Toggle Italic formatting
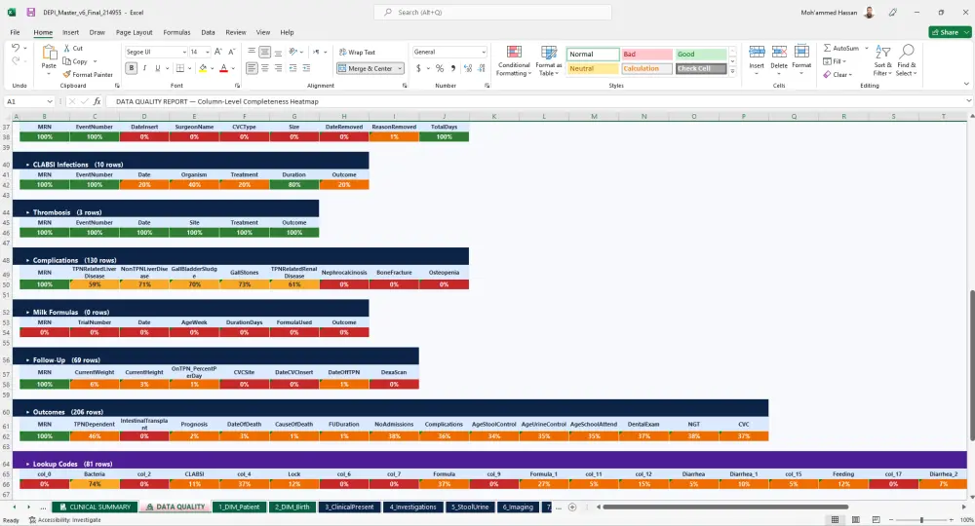975x526 pixels. tap(144, 68)
